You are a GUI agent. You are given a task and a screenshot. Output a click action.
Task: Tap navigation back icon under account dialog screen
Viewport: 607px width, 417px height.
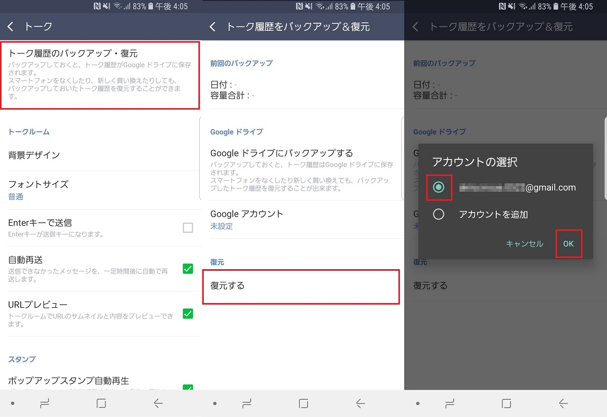(x=563, y=403)
